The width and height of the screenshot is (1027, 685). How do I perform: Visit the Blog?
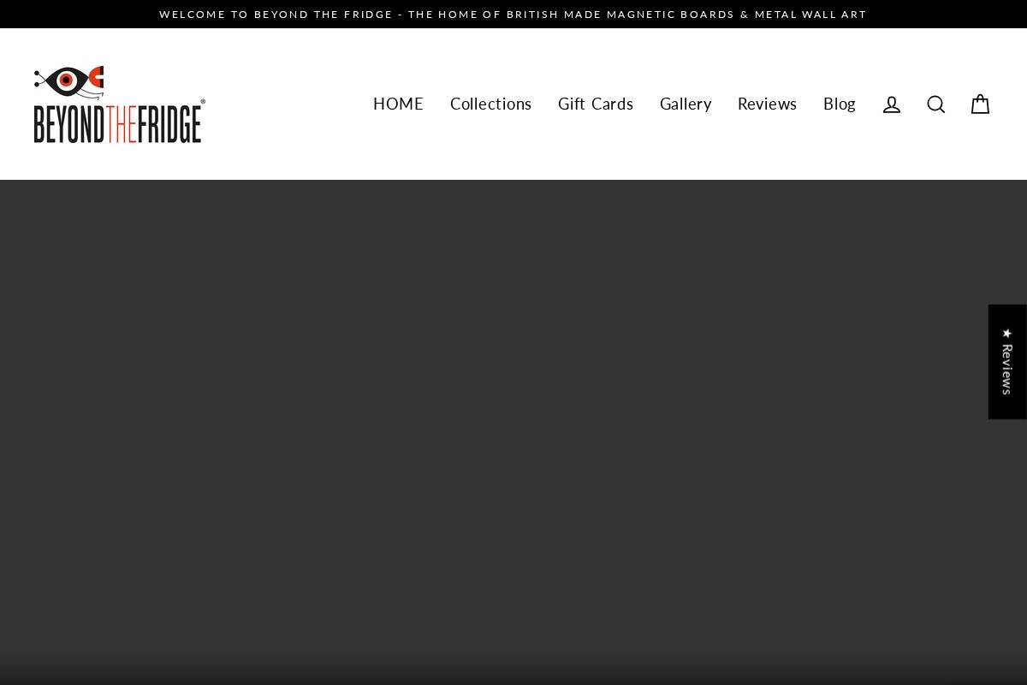pos(839,104)
